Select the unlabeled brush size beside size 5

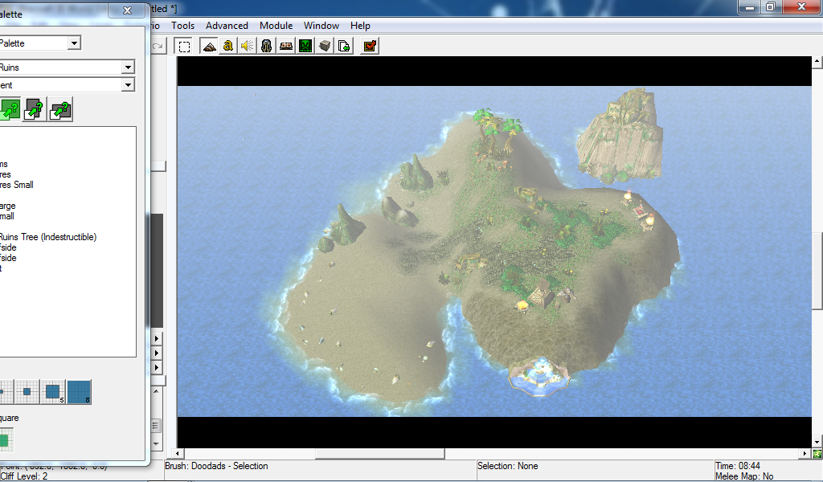tap(27, 392)
